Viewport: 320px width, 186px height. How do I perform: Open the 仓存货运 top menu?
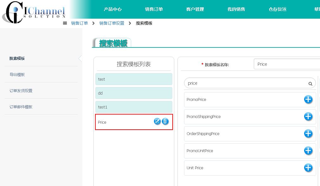pyautogui.click(x=278, y=9)
